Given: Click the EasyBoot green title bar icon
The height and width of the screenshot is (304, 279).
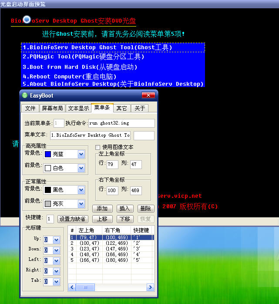Looking at the screenshot, I should click(x=25, y=95).
